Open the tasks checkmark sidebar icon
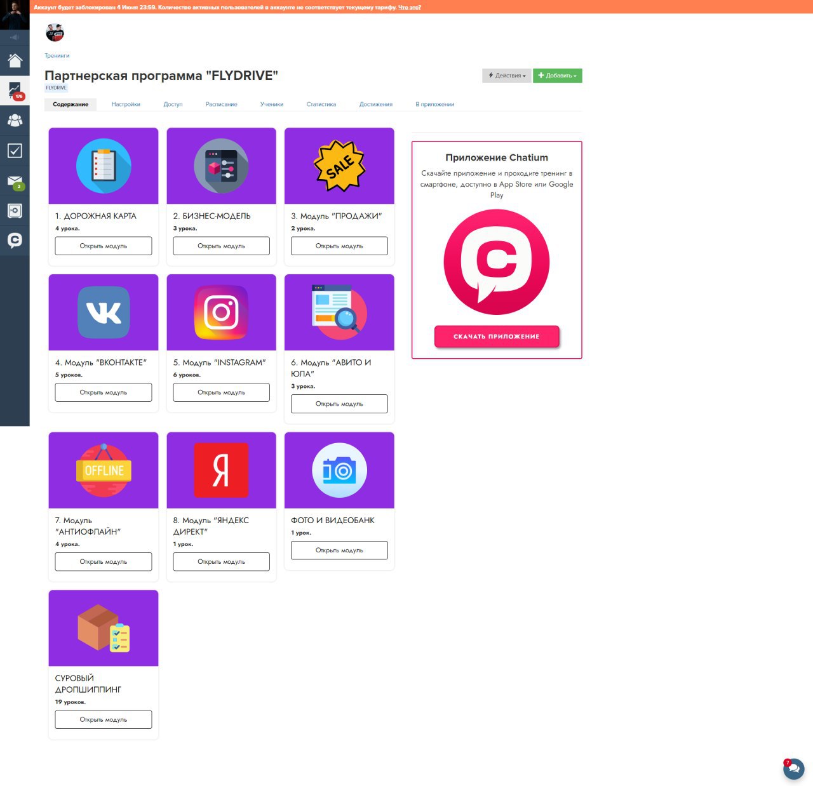The height and width of the screenshot is (786, 813). (15, 150)
